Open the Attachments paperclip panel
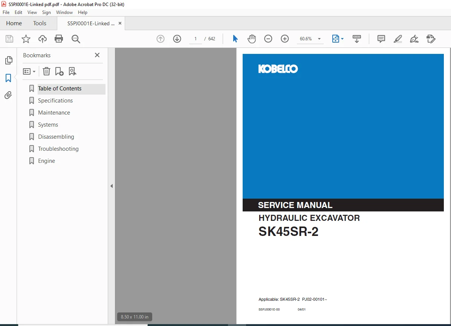451x326 pixels. click(x=8, y=95)
